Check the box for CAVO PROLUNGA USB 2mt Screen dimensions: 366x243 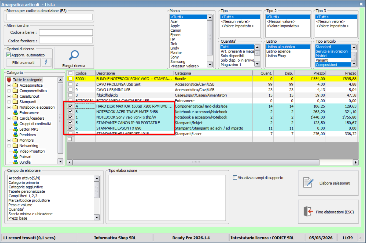[x=71, y=84]
